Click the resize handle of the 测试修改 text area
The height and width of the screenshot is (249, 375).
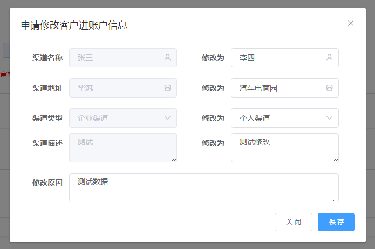336,158
